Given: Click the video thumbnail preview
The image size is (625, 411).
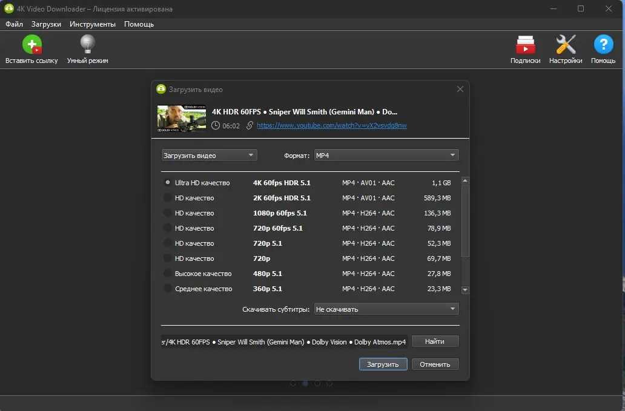Looking at the screenshot, I should [181, 118].
